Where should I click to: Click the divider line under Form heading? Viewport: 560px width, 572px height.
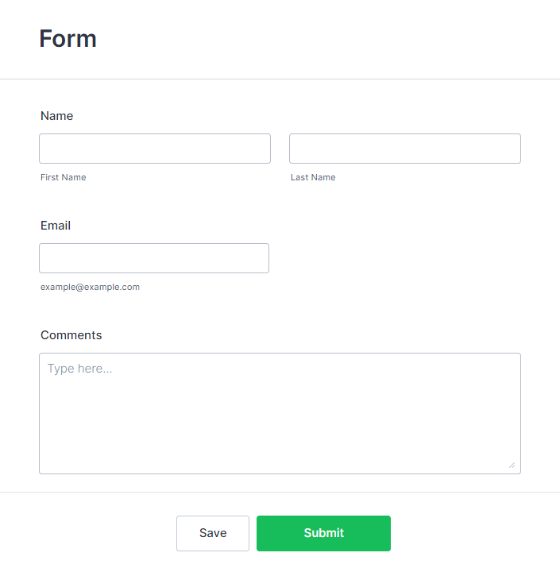[280, 79]
